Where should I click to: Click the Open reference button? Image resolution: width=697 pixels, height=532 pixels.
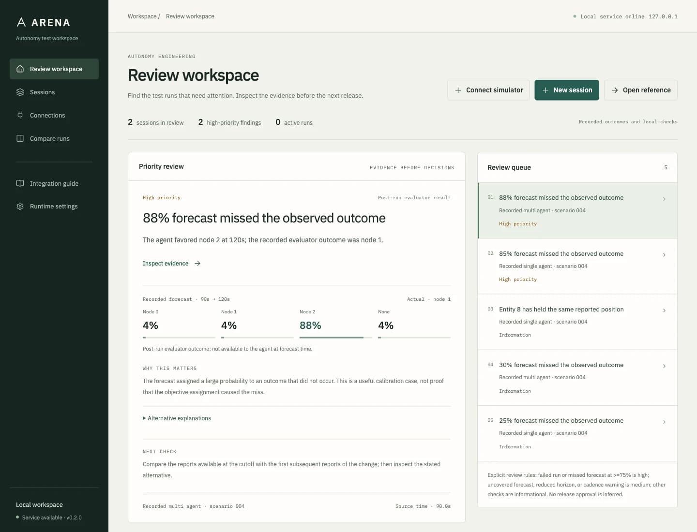641,90
